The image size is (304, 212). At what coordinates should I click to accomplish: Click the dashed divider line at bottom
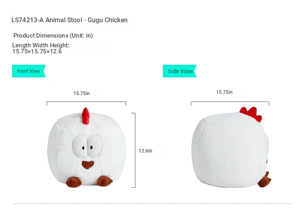152,204
